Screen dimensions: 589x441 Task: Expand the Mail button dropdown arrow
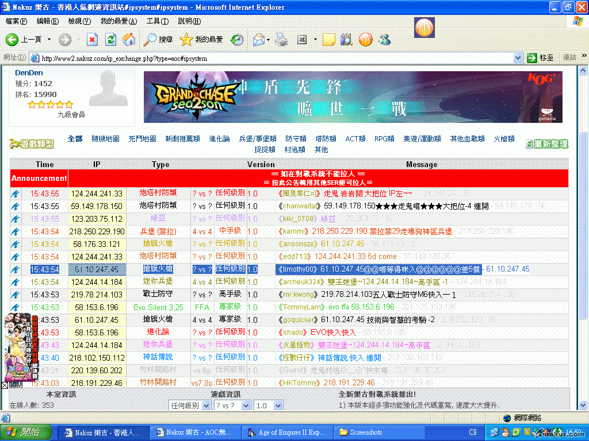coord(268,40)
